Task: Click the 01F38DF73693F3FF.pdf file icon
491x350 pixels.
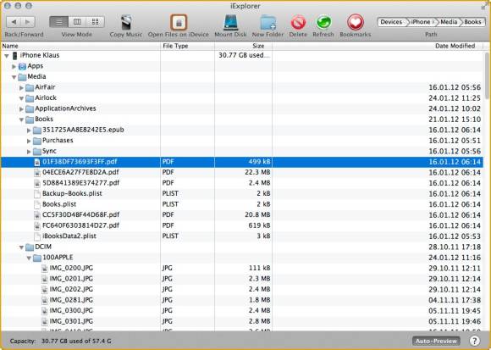Action: coord(37,162)
